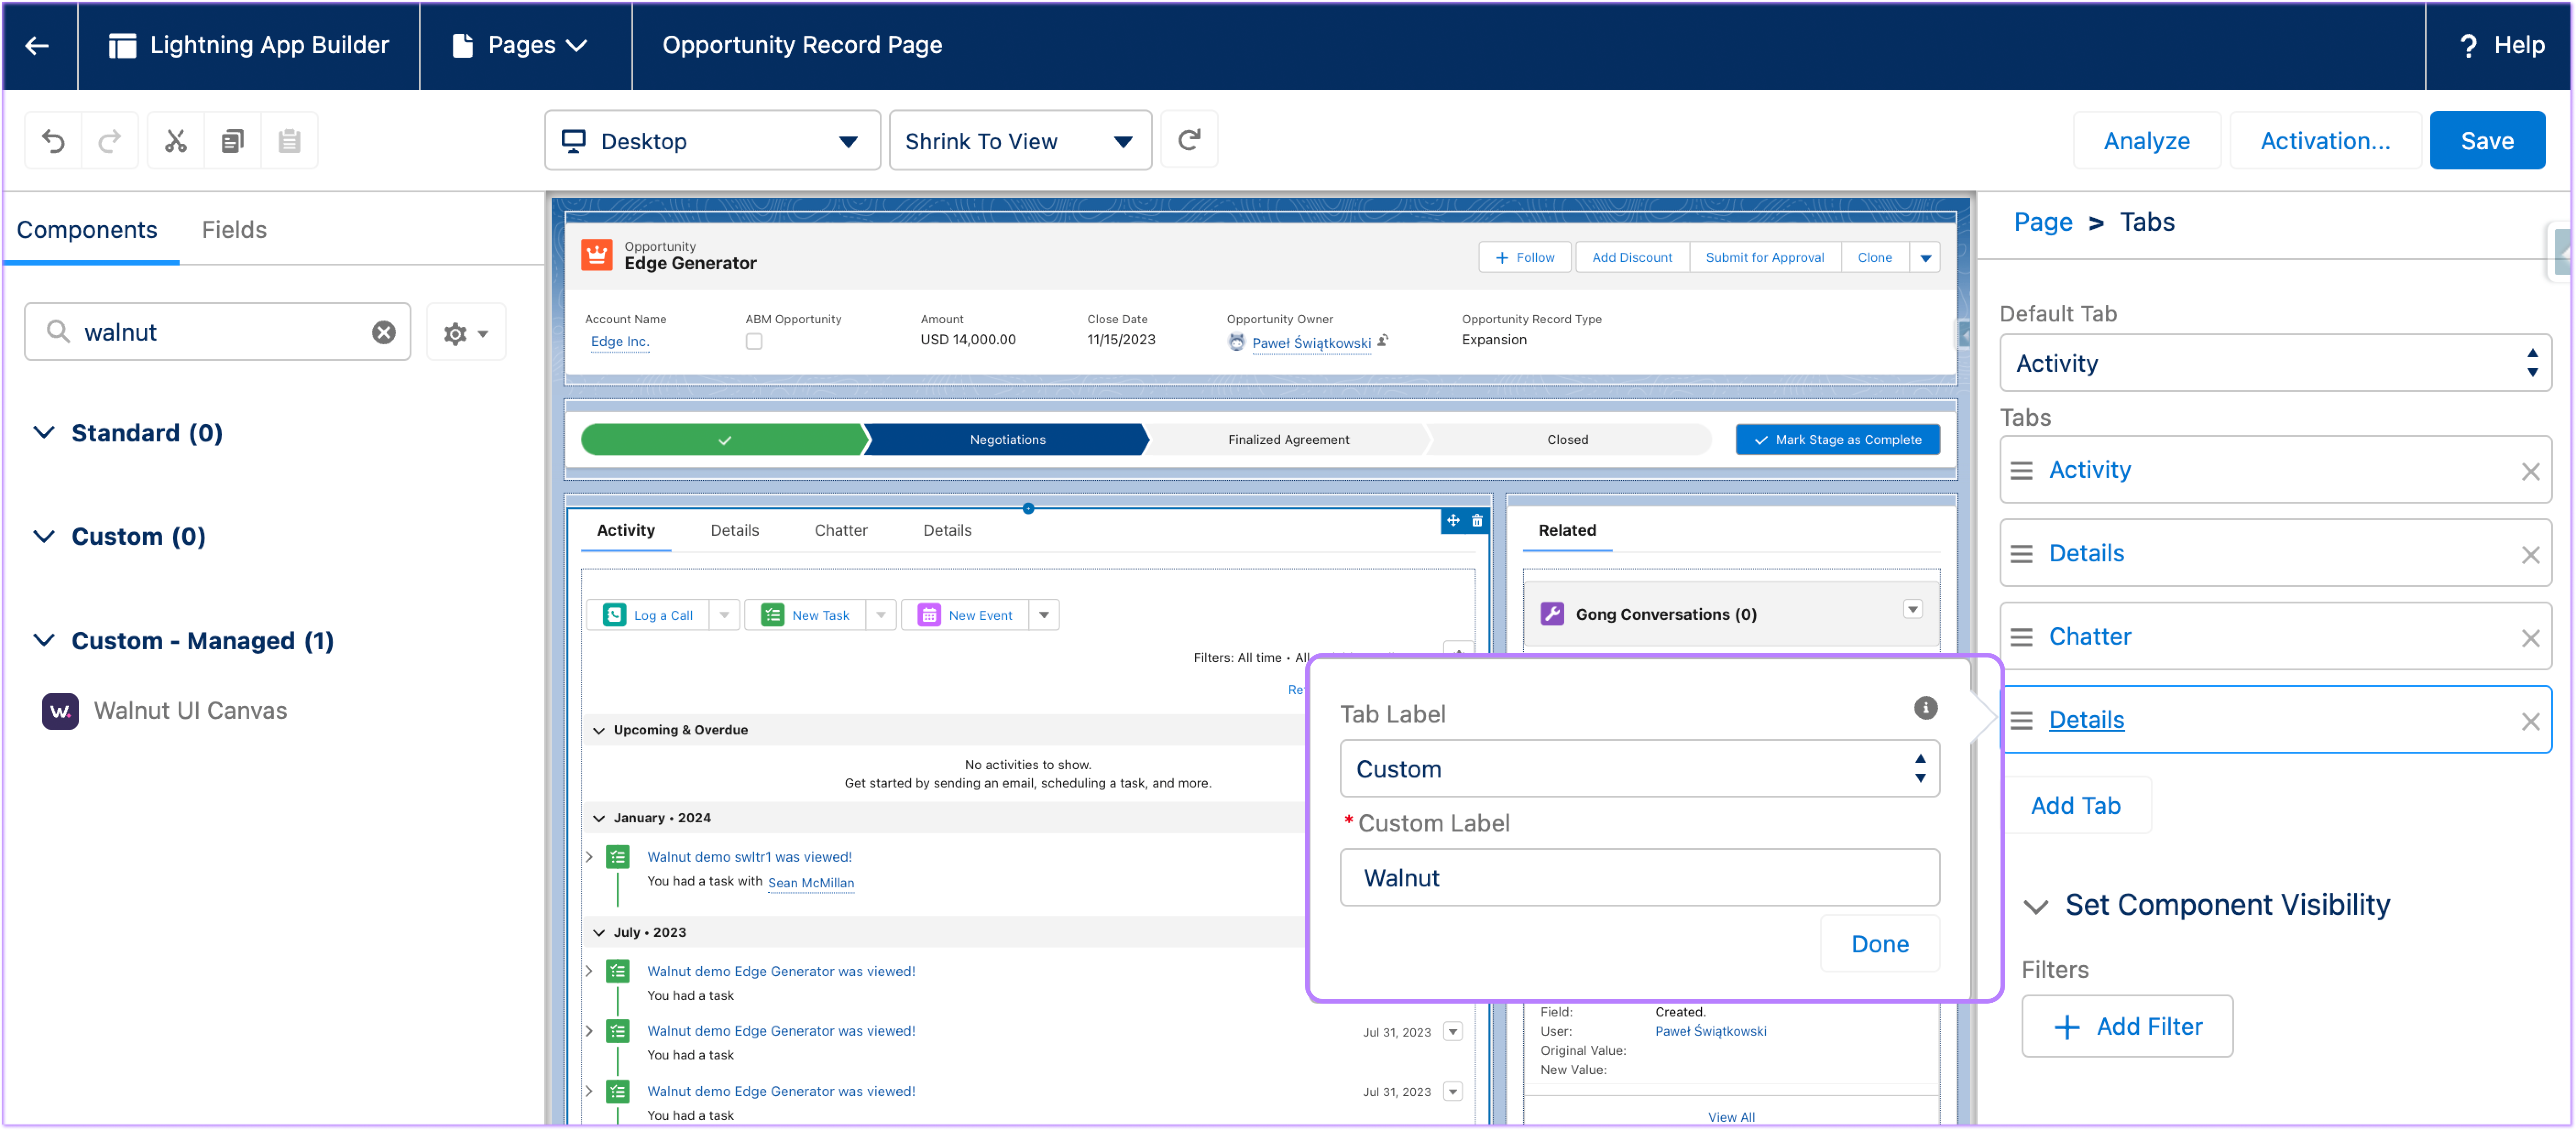Select the Closed stage in path

[x=1567, y=440]
